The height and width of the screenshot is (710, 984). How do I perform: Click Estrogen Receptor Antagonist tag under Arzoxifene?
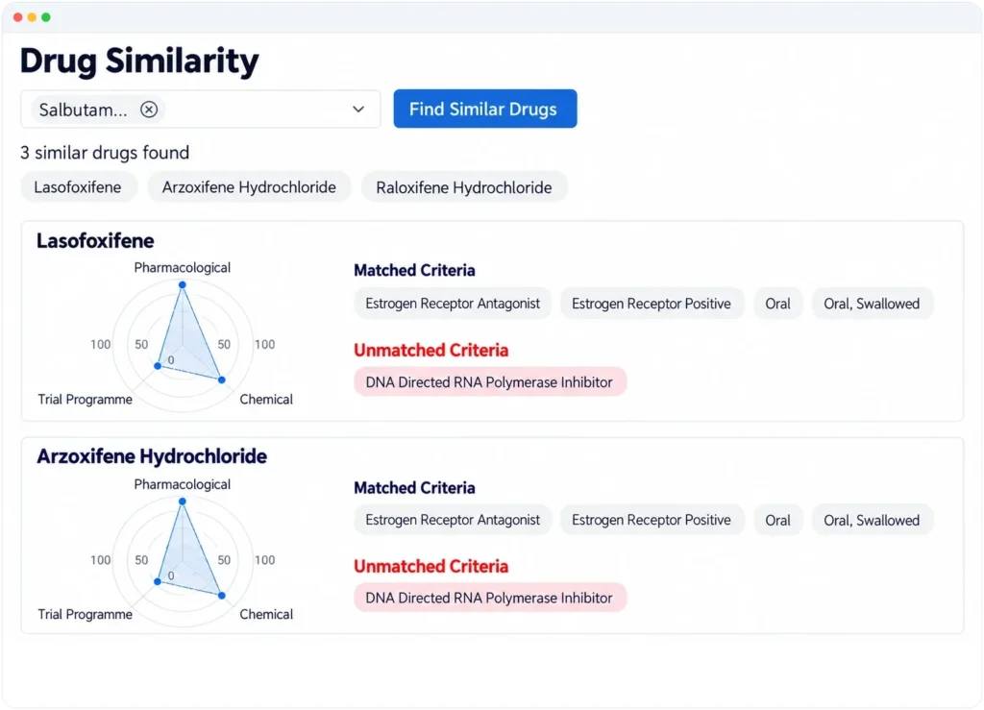point(453,520)
